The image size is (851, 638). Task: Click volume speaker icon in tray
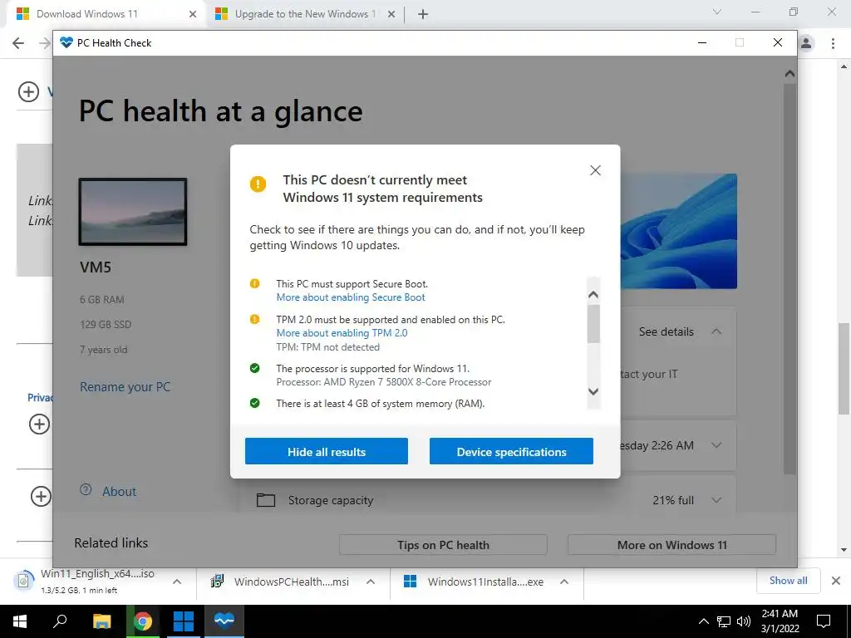744,621
